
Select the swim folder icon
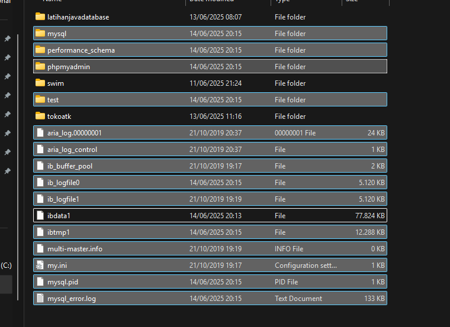click(x=40, y=83)
